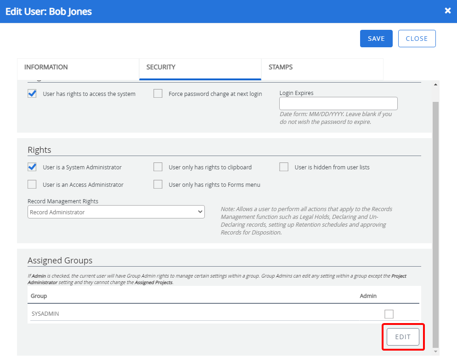Click the scrollbar down arrow
The image size is (457, 363).
[435, 351]
